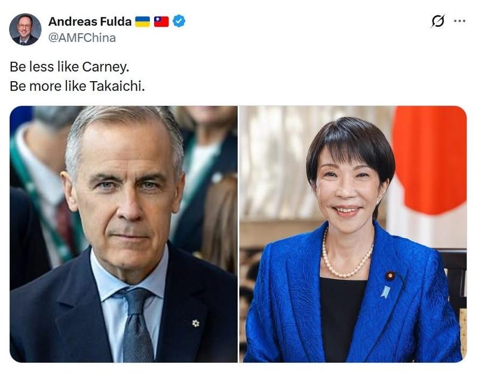Open the left photo of man in navy suit
This screenshot has width=478, height=376.
pos(124,234)
